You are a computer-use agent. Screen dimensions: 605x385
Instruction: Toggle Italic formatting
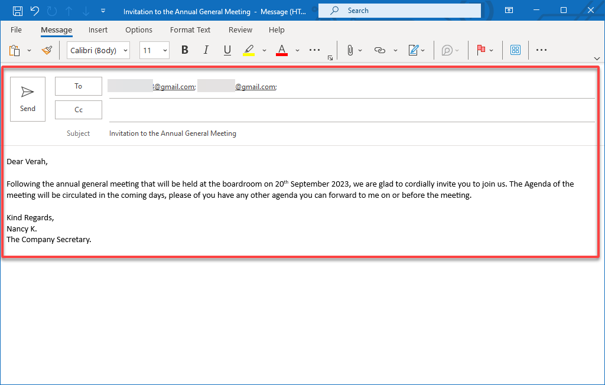coord(206,50)
